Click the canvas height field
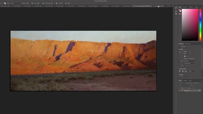 [x=186, y=54]
